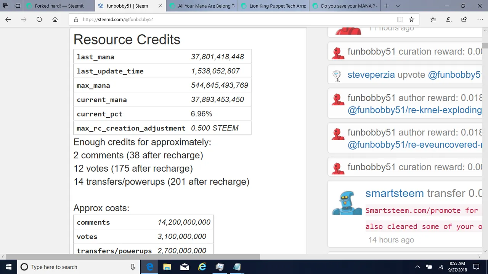Click the max_rc_creation_adjustment label
This screenshot has width=488, height=274.
pyautogui.click(x=131, y=128)
